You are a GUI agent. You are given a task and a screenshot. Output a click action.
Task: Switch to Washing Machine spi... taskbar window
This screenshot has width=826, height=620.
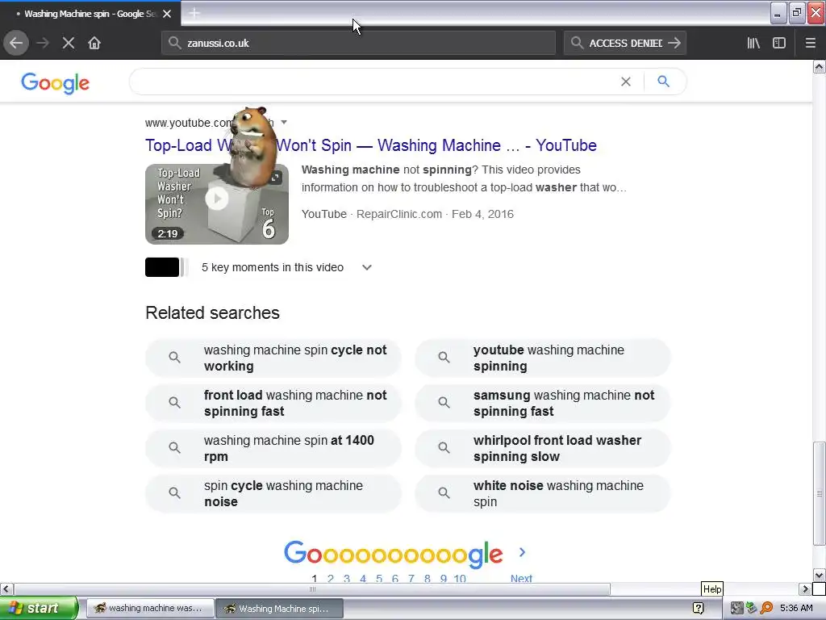(280, 608)
